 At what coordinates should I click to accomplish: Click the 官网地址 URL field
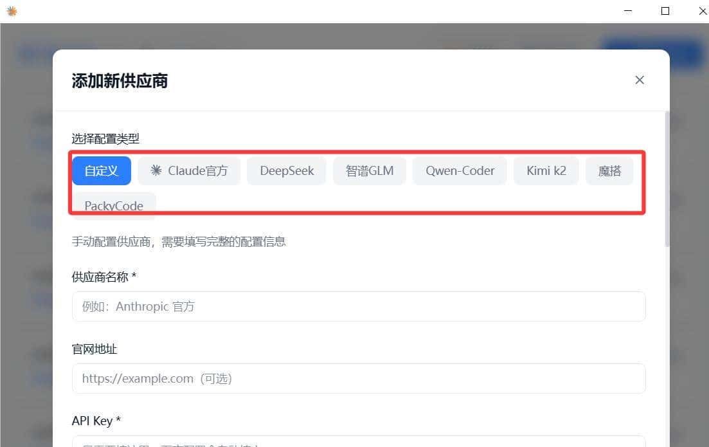(x=358, y=378)
